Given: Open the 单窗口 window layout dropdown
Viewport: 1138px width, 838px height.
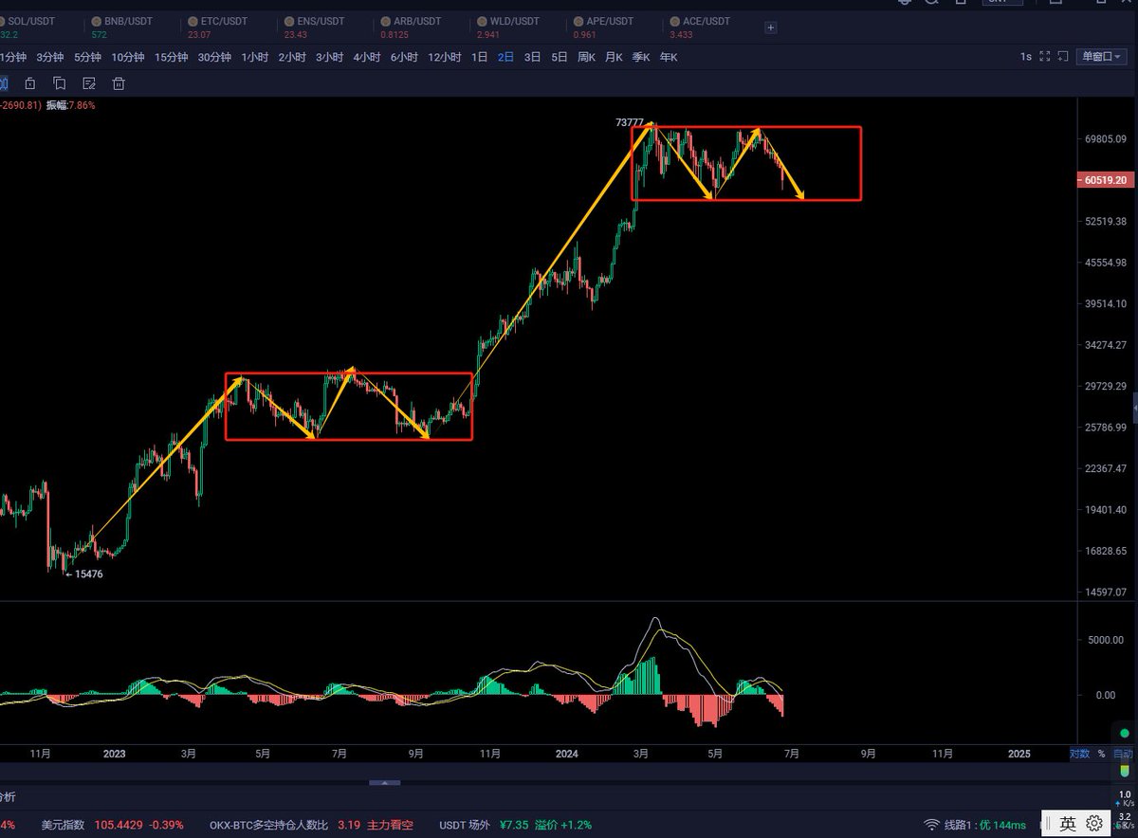Looking at the screenshot, I should coord(1102,57).
